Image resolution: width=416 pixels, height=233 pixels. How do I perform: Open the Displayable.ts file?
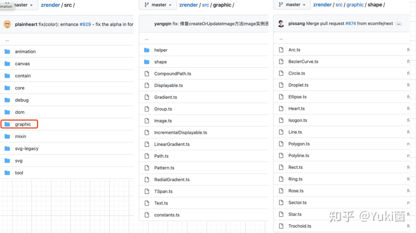[168, 85]
